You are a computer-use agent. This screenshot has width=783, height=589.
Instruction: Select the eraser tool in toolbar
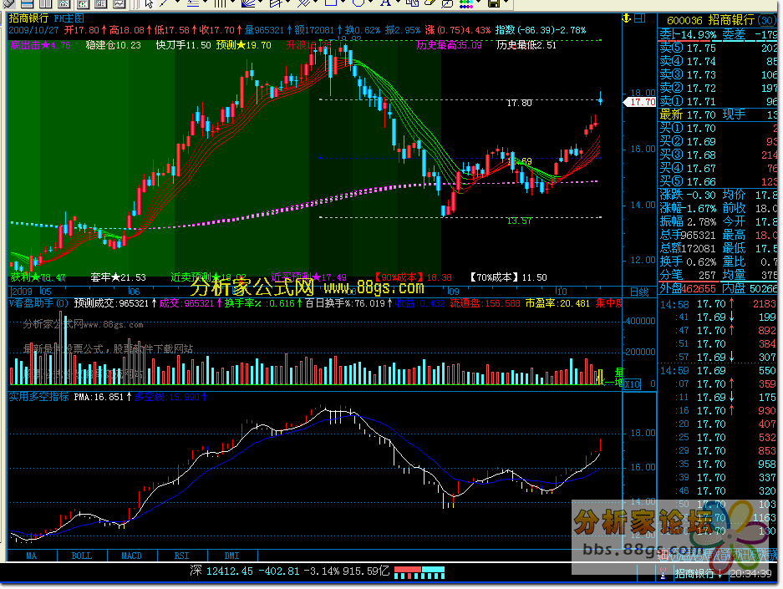[430, 3]
